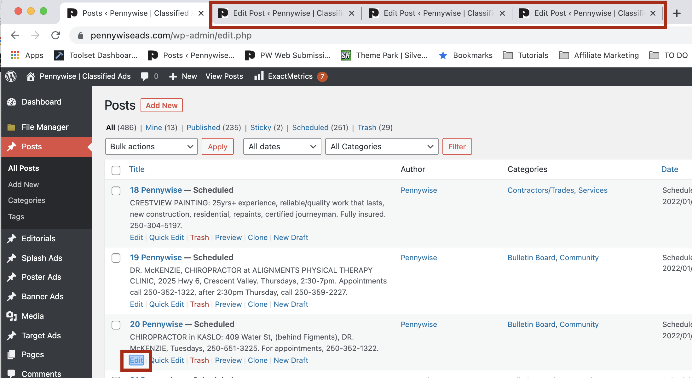This screenshot has width=692, height=378.
Task: Click the Target Ads pushpin icon
Action: (x=12, y=335)
